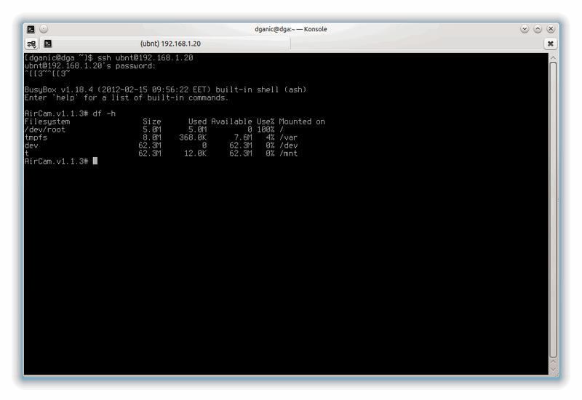The width and height of the screenshot is (582, 400).
Task: Click the cursor at the last AirCam prompt
Action: [95, 161]
